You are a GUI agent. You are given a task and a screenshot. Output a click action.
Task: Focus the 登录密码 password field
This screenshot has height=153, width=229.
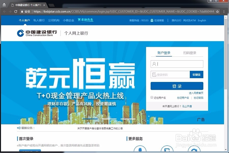point(170,75)
